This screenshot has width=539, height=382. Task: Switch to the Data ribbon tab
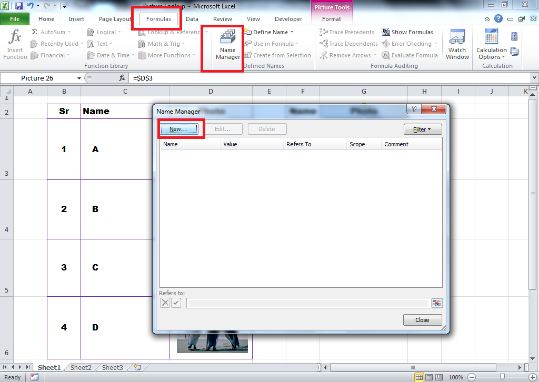[192, 18]
